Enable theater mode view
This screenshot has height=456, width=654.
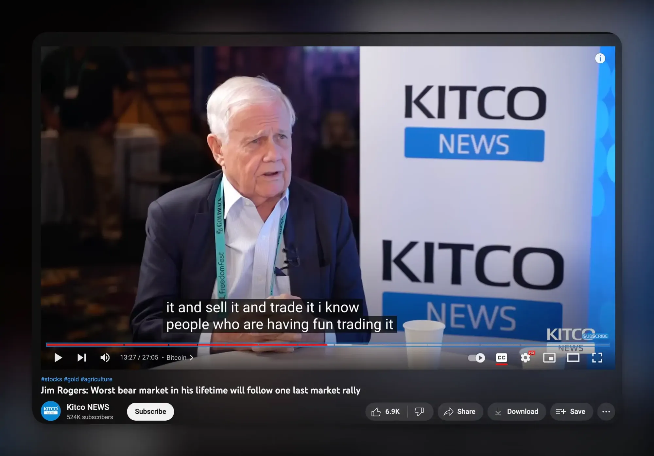click(573, 358)
